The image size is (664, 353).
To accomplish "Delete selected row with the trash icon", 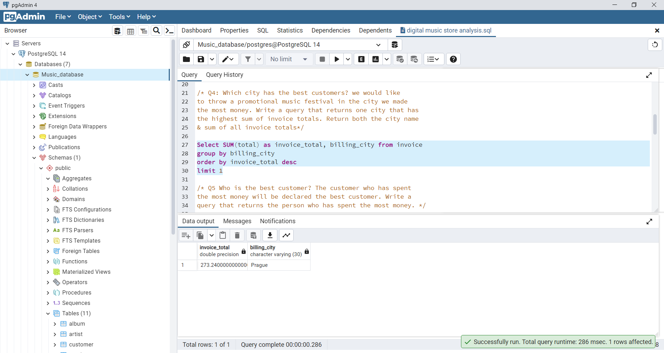I will (x=237, y=235).
